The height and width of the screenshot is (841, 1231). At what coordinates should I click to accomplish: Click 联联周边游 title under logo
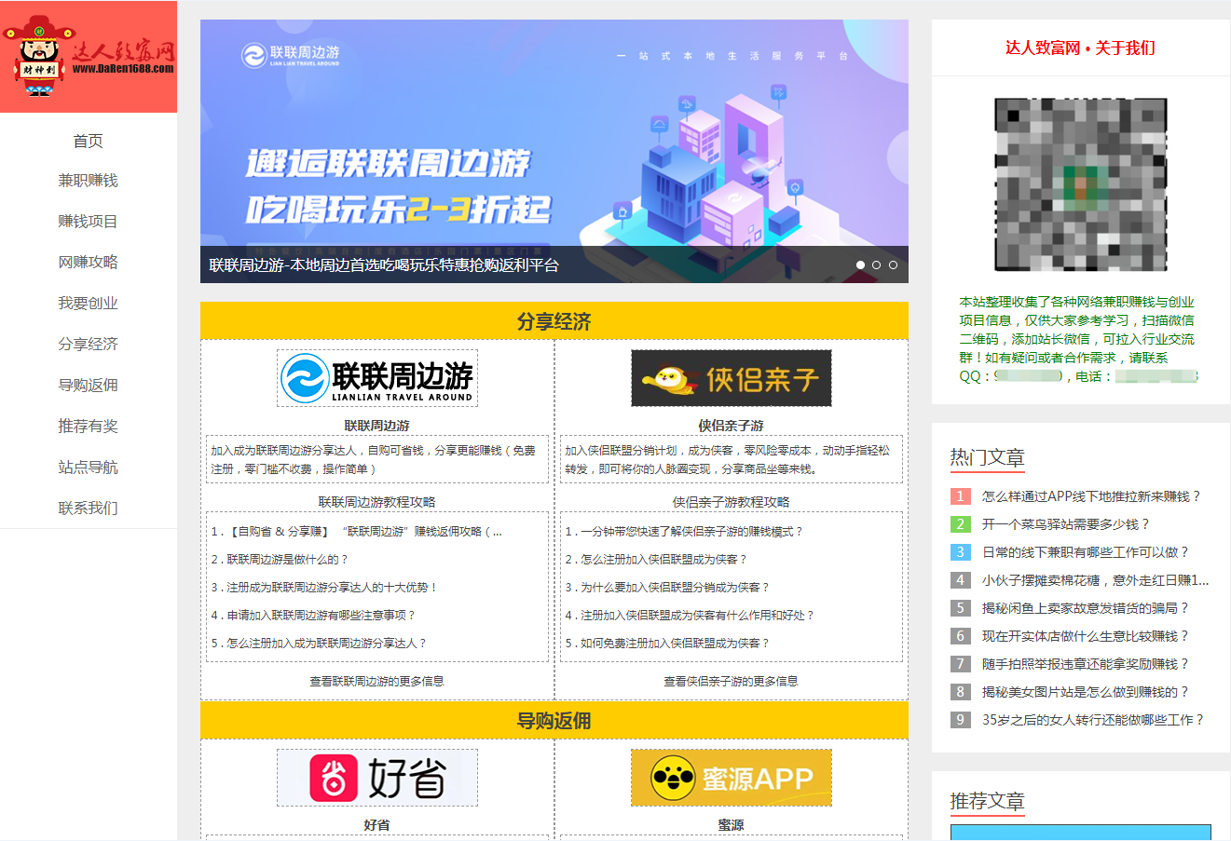coord(377,426)
